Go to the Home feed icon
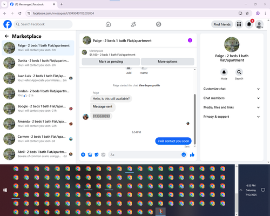270x216 pixels. [108, 24]
